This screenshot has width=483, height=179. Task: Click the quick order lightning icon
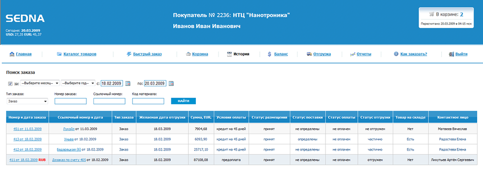(130, 54)
